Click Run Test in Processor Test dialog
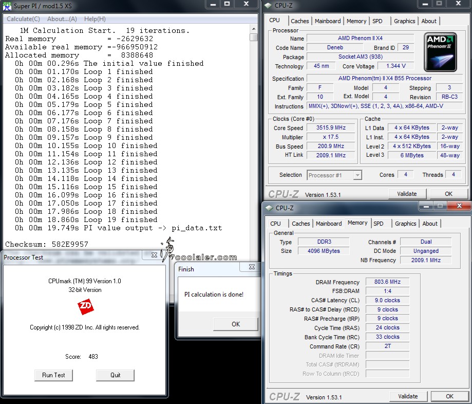This screenshot has height=404, width=472. 53,375
